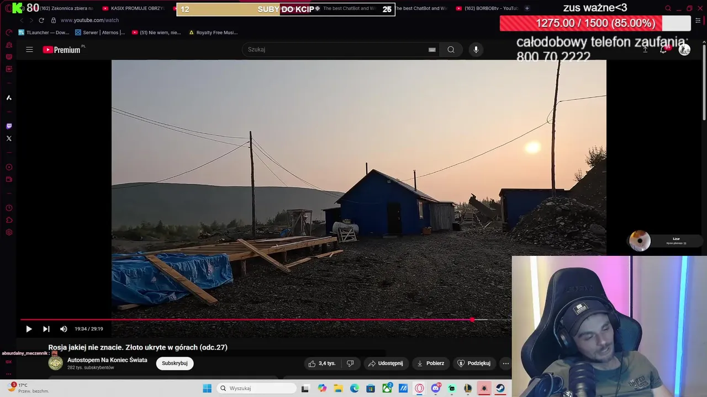The width and height of the screenshot is (707, 397).
Task: Open Windows Start menu
Action: 207,388
